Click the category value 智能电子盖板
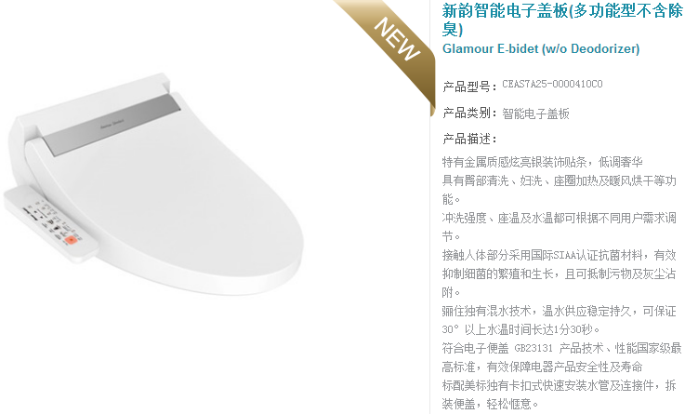Image resolution: width=685 pixels, height=414 pixels. (535, 114)
